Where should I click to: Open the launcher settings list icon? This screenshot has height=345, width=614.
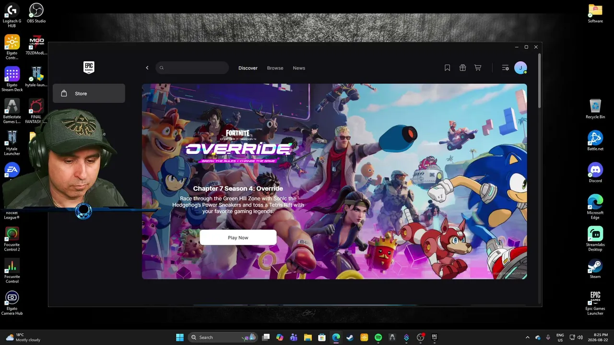pyautogui.click(x=505, y=68)
